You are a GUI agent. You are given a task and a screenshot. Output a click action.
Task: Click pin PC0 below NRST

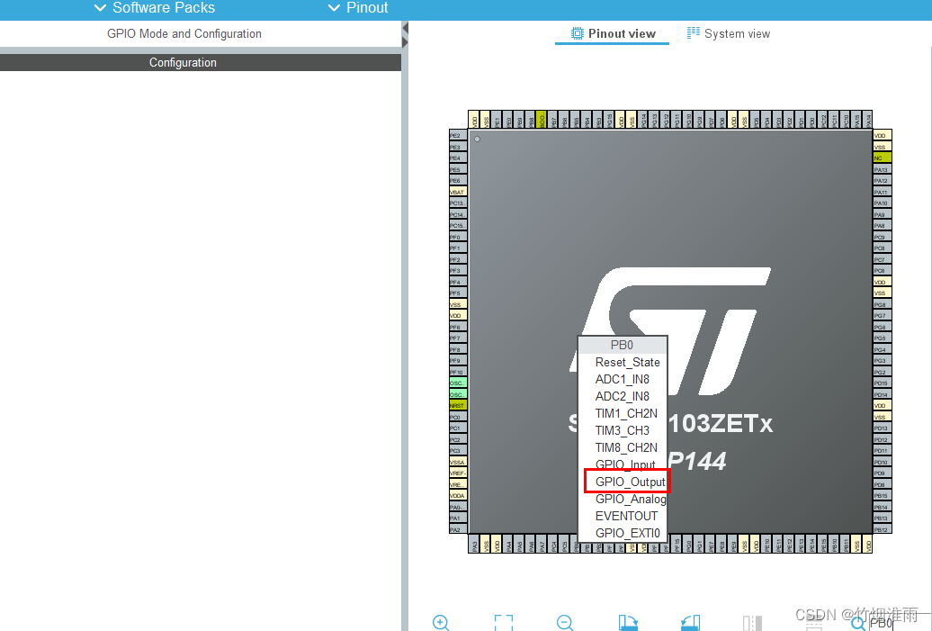pyautogui.click(x=458, y=417)
